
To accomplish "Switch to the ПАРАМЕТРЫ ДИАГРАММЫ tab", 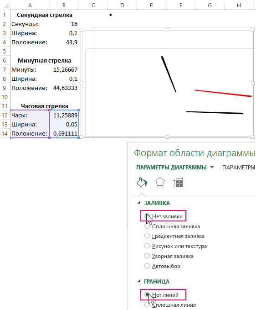I will point(171,167).
